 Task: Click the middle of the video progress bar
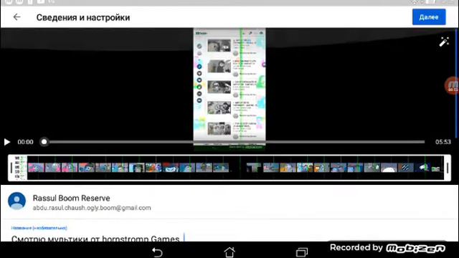tap(235, 142)
